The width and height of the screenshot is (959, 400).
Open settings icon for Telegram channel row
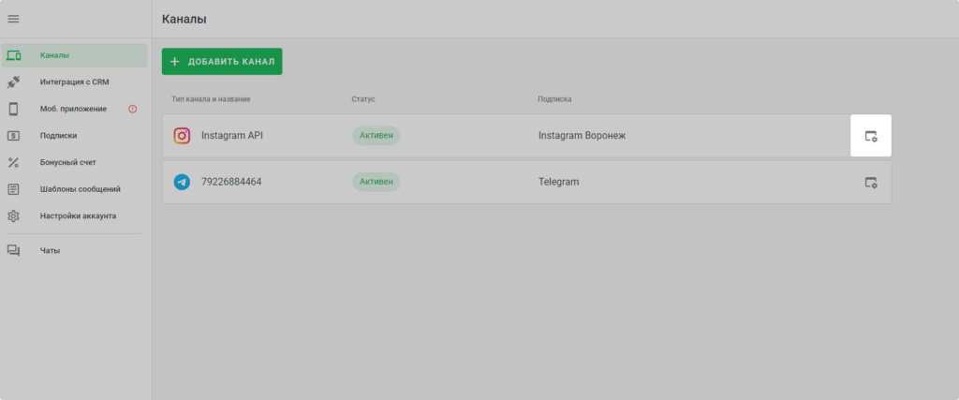point(870,182)
